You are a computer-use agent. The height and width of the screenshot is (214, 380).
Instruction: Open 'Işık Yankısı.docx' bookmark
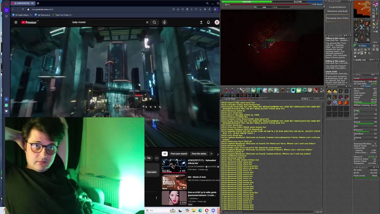tap(42, 15)
